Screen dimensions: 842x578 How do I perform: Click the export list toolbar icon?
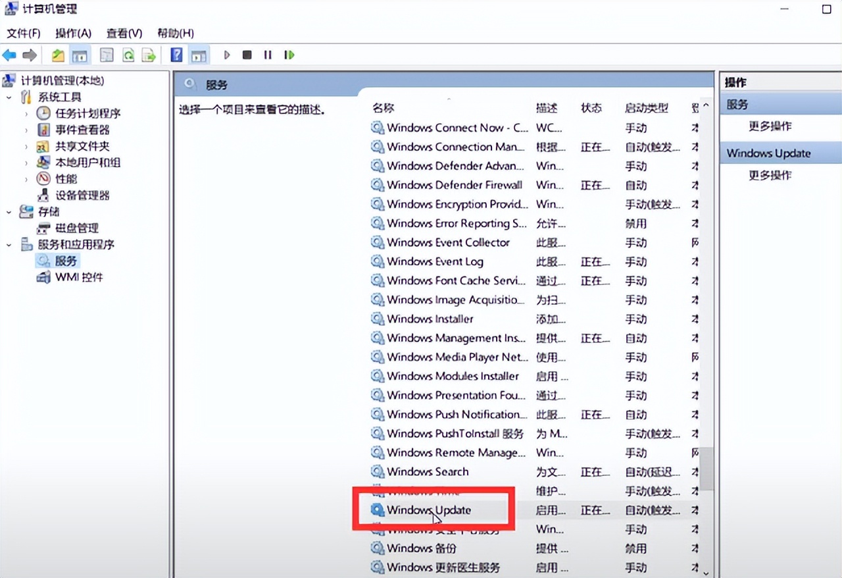pyautogui.click(x=149, y=55)
